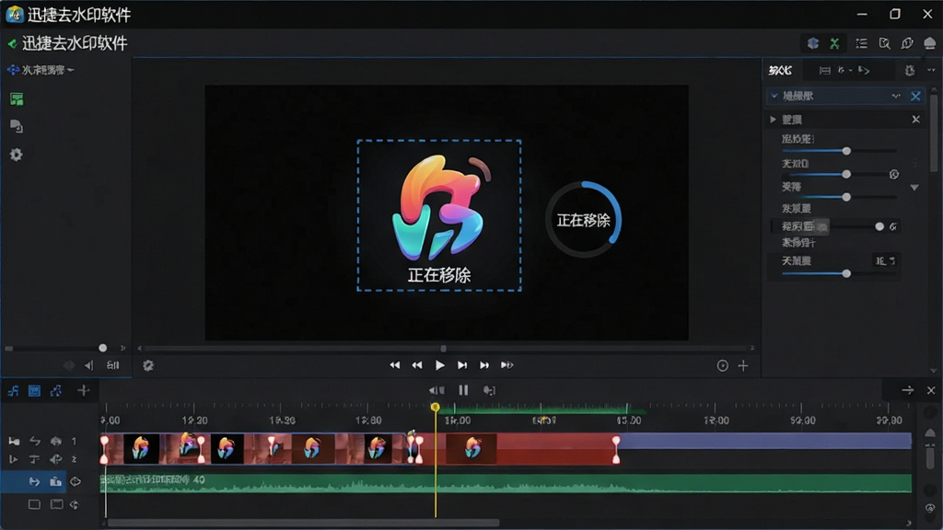Open the gear settings icon in left sidebar

point(17,155)
